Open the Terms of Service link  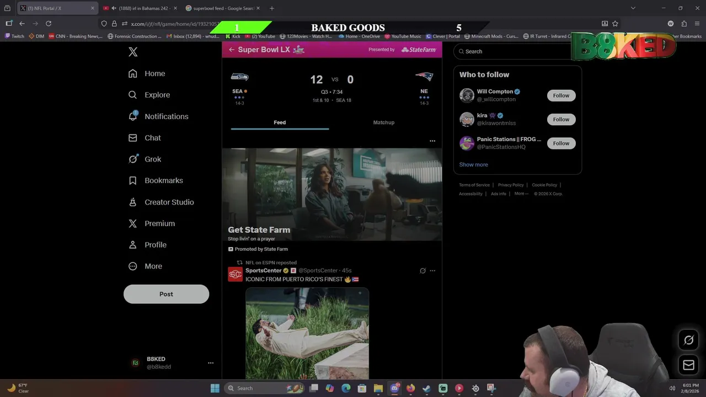pos(474,185)
